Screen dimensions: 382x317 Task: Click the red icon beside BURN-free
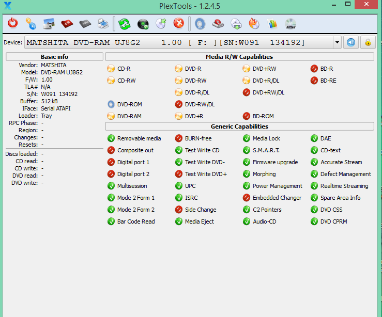click(178, 138)
